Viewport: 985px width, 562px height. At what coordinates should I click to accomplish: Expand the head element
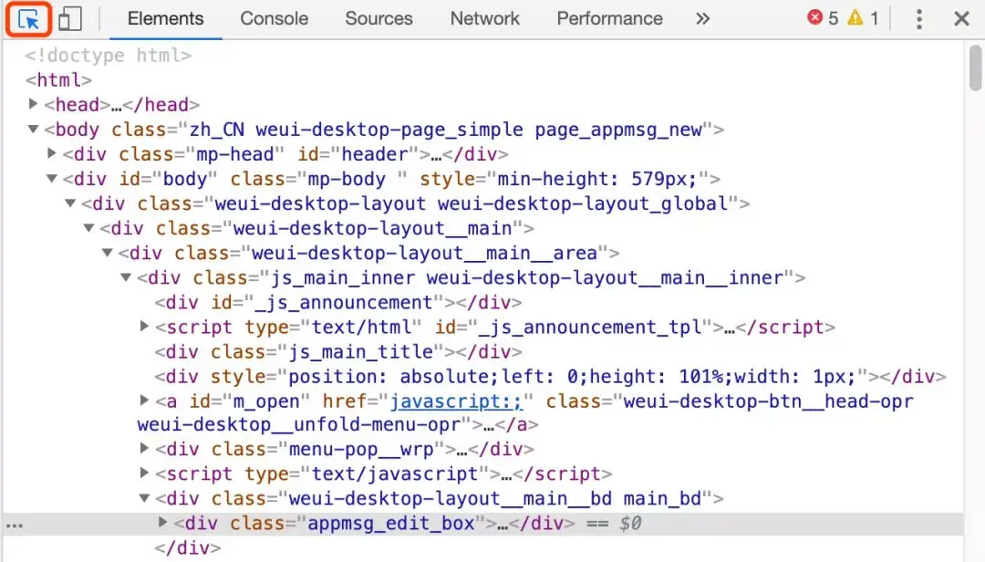coord(34,104)
